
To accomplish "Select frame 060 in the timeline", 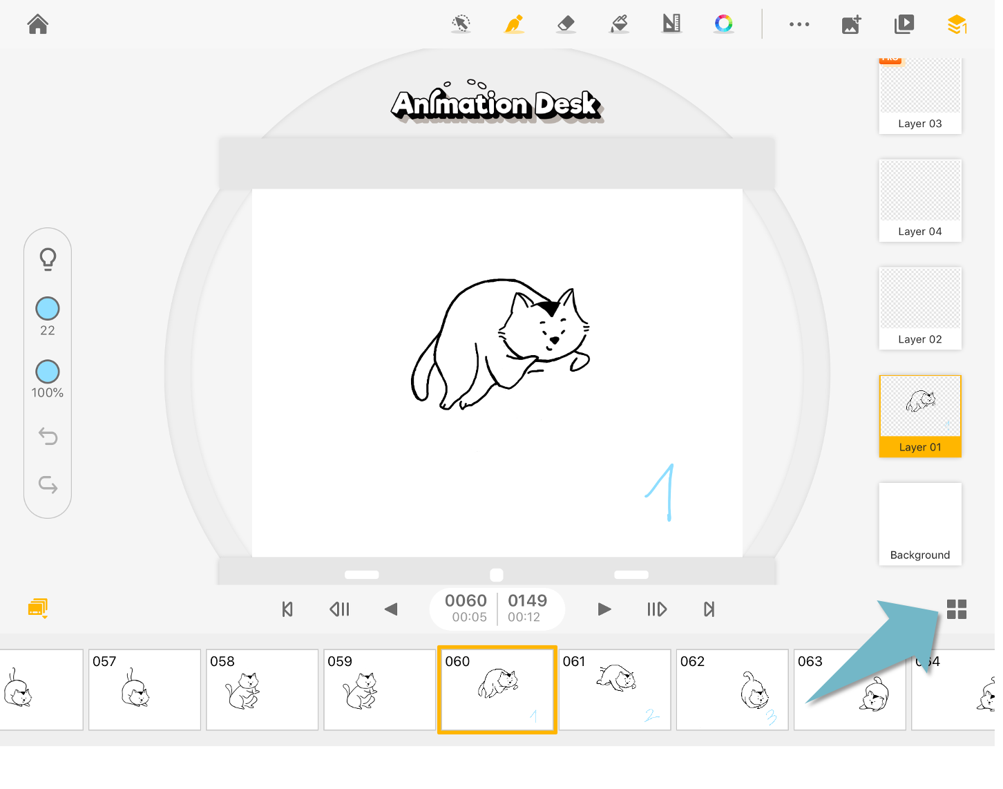I will coord(497,690).
